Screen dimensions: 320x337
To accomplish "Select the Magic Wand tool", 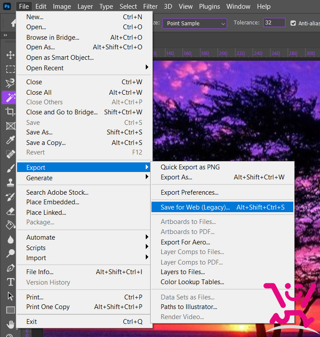I will pyautogui.click(x=10, y=98).
